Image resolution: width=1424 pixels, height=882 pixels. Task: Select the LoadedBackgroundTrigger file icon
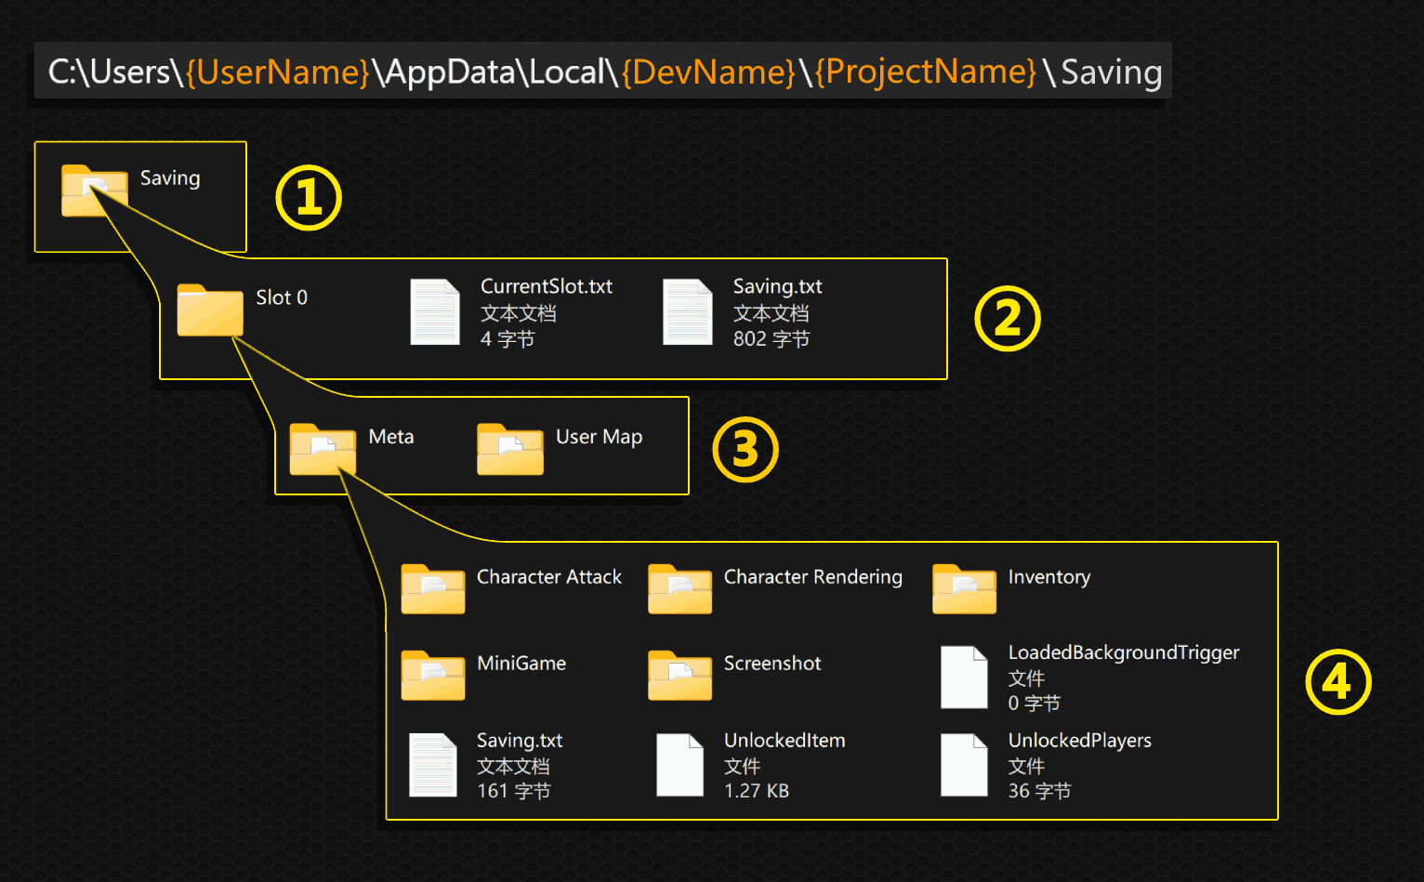[x=964, y=678]
